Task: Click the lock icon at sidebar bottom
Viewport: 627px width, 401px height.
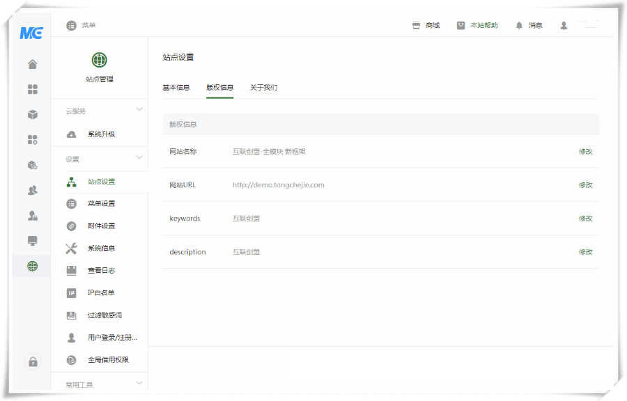Action: click(32, 362)
